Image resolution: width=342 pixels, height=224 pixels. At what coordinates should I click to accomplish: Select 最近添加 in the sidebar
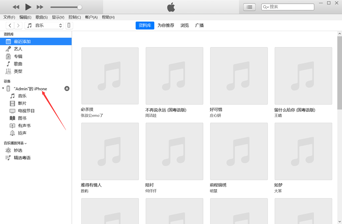click(36, 41)
